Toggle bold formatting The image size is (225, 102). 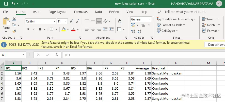28,29
